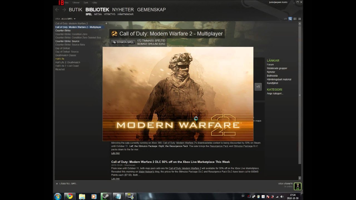The image size is (356, 200).
Task: Open juniorjespers konto link
Action: pos(278,2)
